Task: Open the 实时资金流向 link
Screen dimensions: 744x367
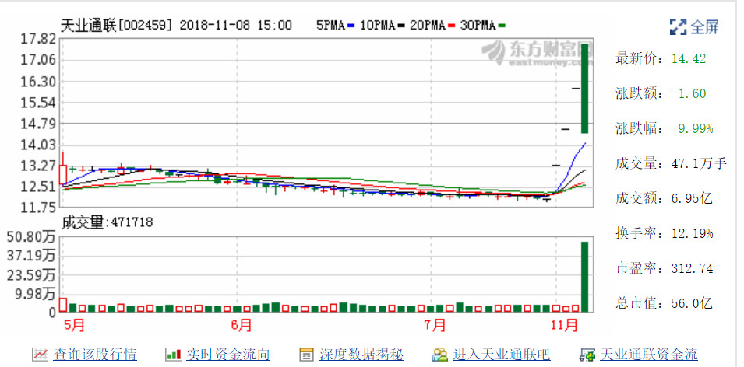Action: click(228, 354)
